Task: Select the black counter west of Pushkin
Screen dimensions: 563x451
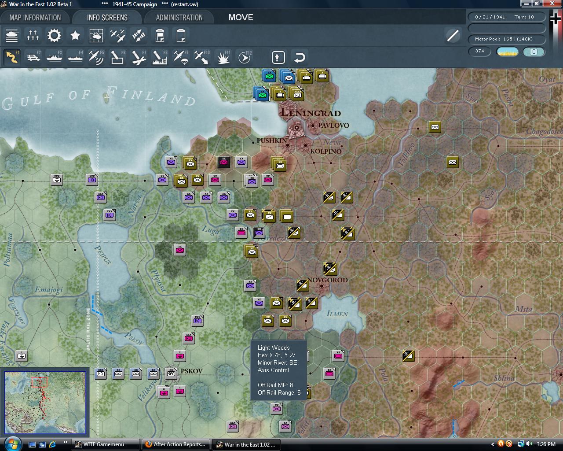Action: (x=224, y=162)
